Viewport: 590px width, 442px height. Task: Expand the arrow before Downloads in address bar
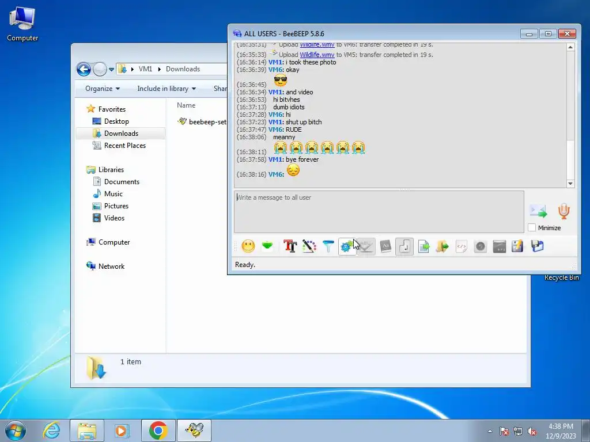pyautogui.click(x=160, y=69)
